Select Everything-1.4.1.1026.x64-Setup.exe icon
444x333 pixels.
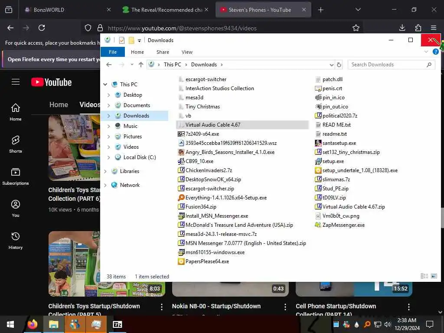point(181,198)
